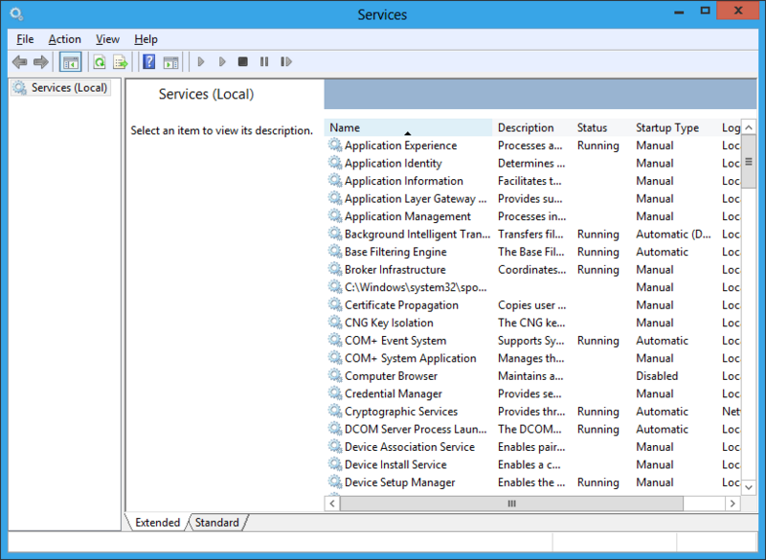
Task: Click the Back arrow in toolbar
Action: pos(19,62)
